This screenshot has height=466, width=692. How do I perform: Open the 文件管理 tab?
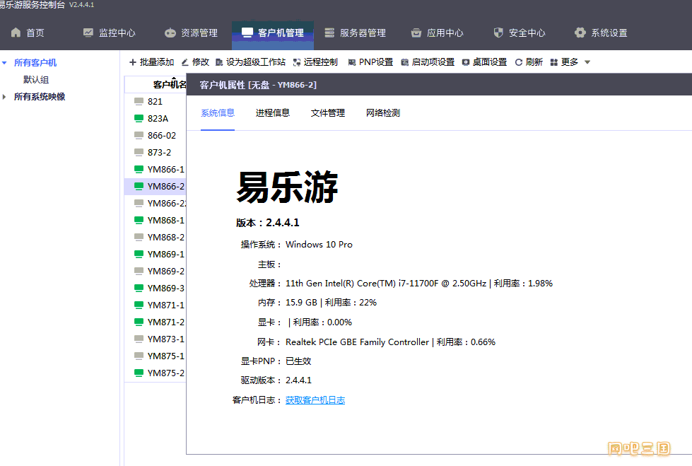tap(328, 113)
